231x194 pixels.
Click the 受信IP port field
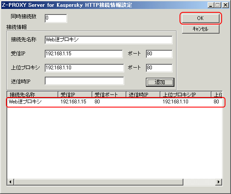(x=159, y=54)
